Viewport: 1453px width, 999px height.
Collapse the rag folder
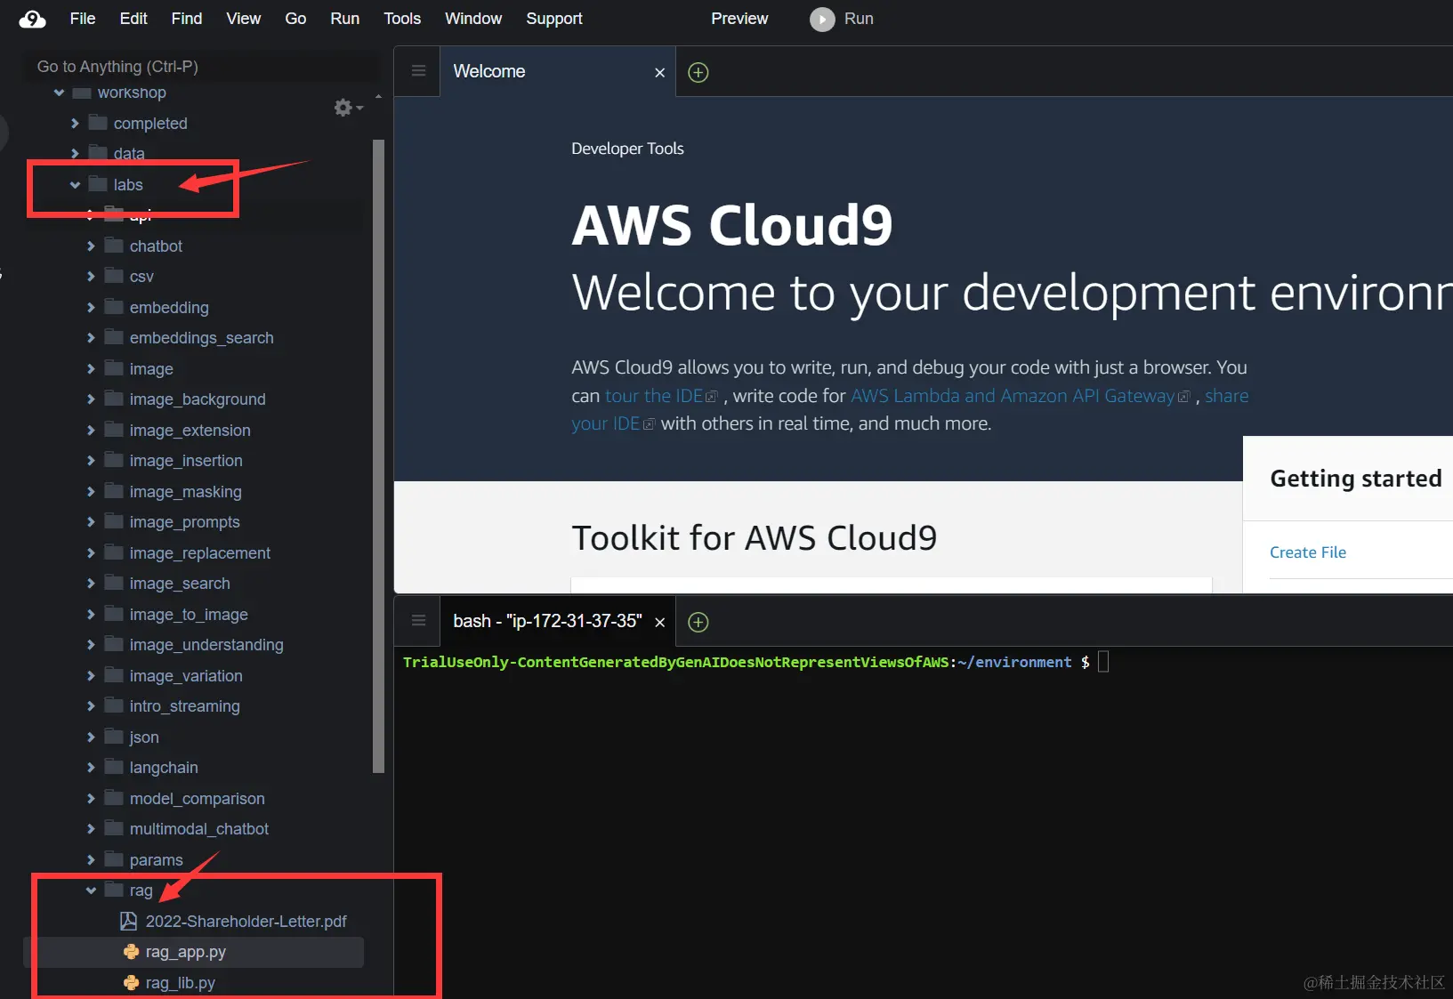pos(91,890)
